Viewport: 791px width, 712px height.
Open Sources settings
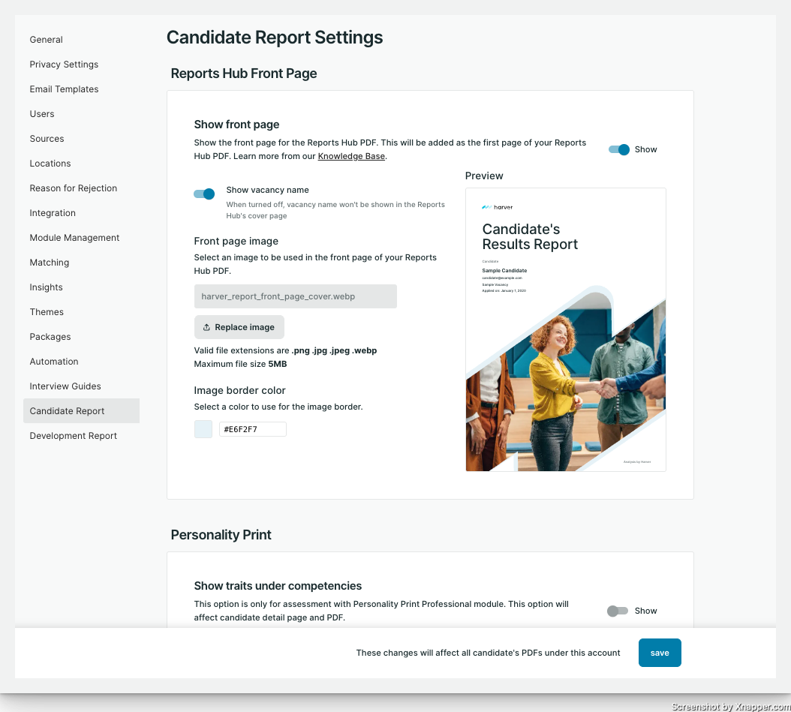(x=47, y=138)
